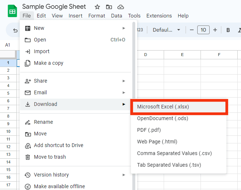Viewport: 241px width, 190px height.
Task: Click the offline checkmark circle icon
Action: pos(28,187)
